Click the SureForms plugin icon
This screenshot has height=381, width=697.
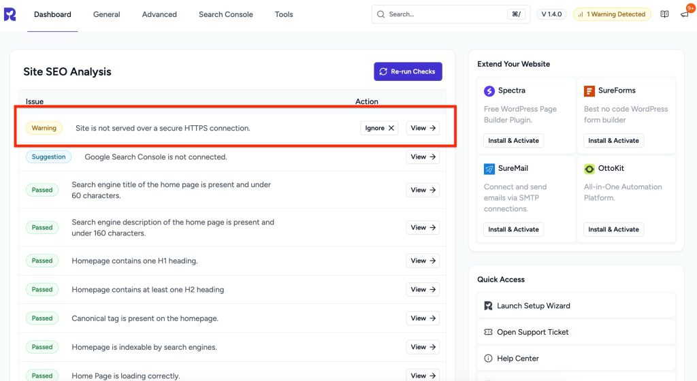(589, 91)
